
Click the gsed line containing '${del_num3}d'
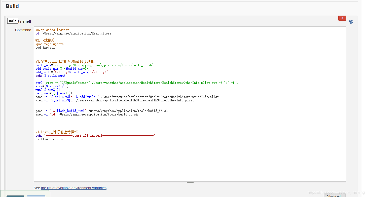pos(115,100)
